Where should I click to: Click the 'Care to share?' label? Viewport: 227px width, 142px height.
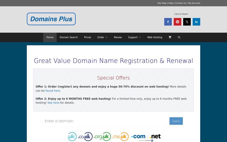point(181,14)
